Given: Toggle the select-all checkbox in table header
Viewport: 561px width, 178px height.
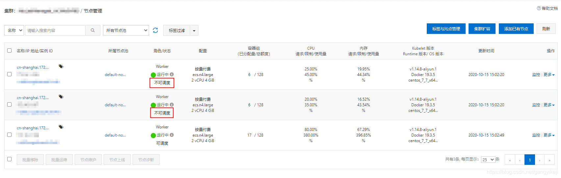Looking at the screenshot, I should pyautogui.click(x=9, y=51).
